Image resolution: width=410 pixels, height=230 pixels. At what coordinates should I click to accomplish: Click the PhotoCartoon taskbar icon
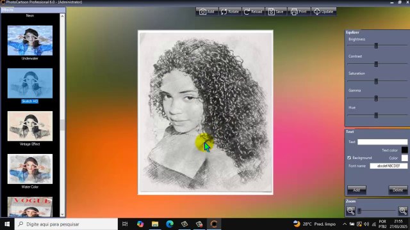point(214,224)
